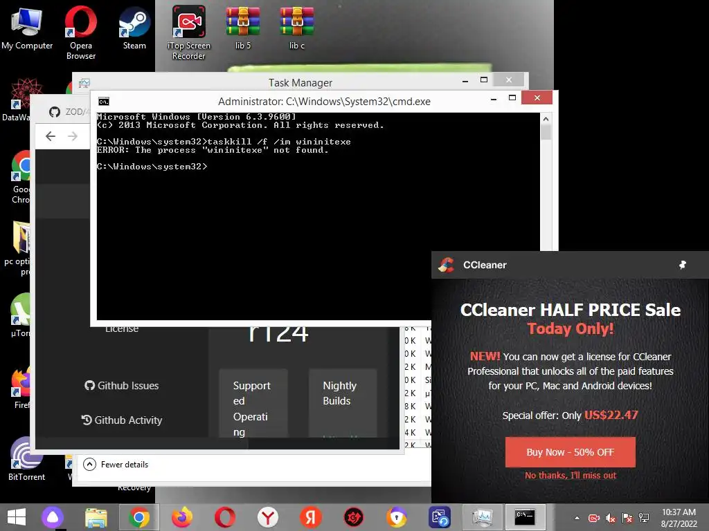Viewport: 709px width, 531px height.
Task: Launch Steam from desktop
Action: point(134,28)
